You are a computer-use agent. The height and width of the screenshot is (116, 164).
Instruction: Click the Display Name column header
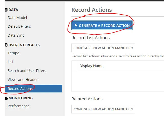[x=92, y=66]
